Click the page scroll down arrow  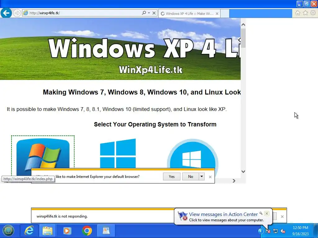pos(243,171)
